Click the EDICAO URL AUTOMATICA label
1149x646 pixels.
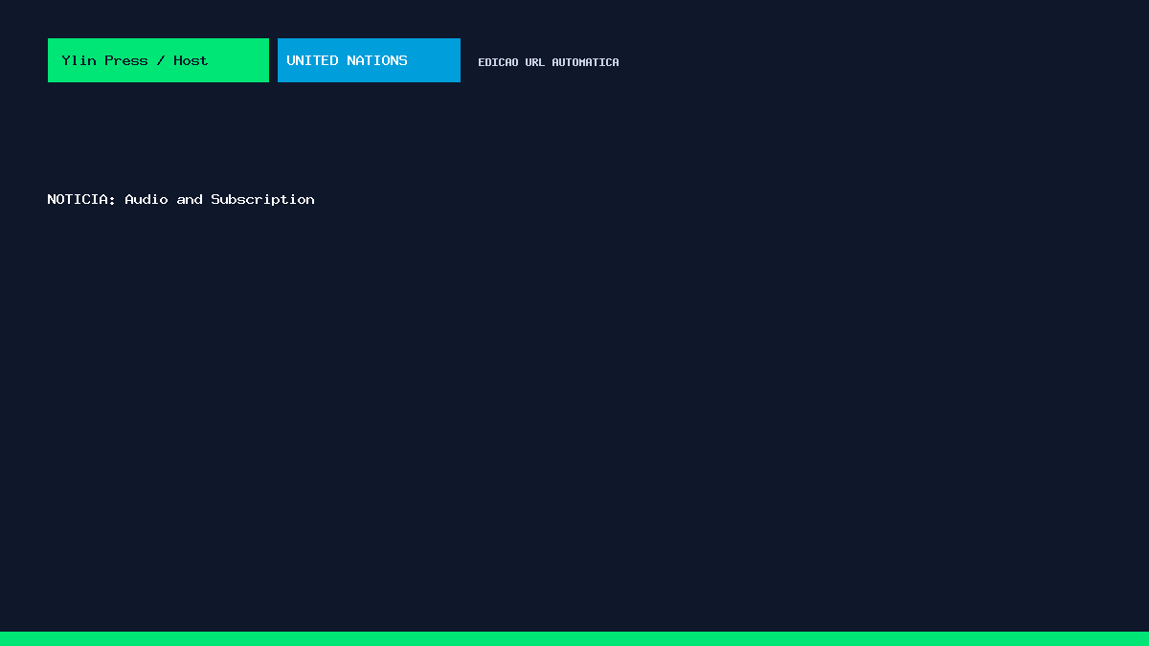(549, 62)
